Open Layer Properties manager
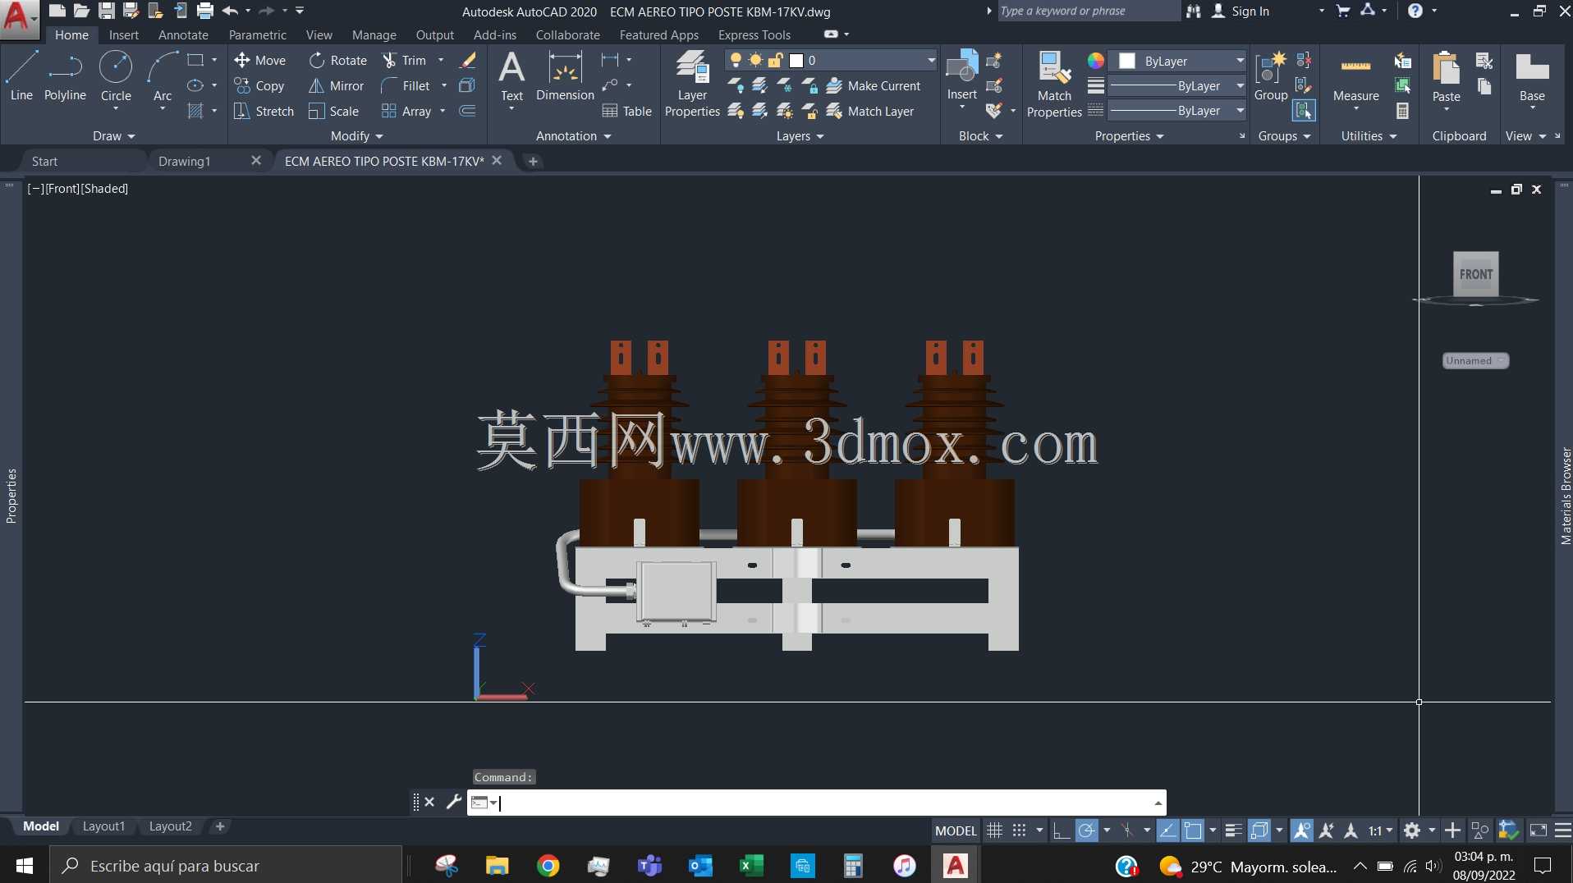The height and width of the screenshot is (883, 1573). tap(692, 84)
